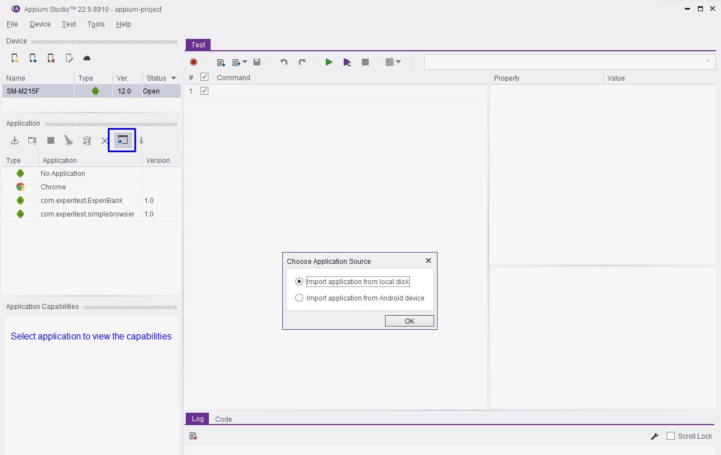Viewport: 721px width, 455px height.
Task: Click the launch application icon
Action: (33, 140)
